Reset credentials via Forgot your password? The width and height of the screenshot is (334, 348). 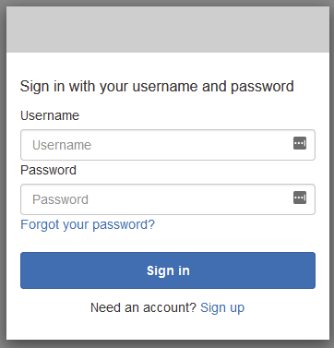tap(88, 224)
